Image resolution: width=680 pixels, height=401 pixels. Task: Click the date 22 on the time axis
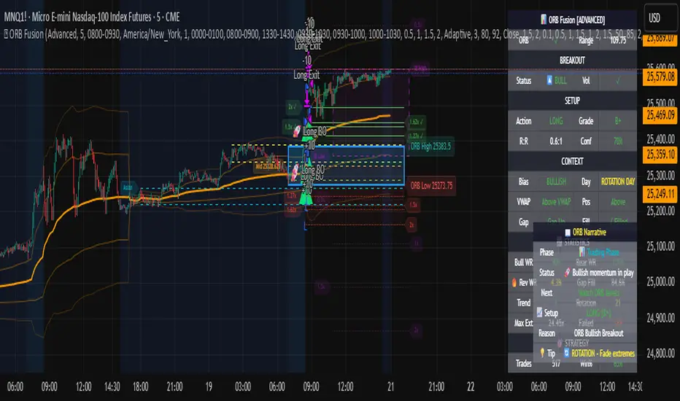471,386
